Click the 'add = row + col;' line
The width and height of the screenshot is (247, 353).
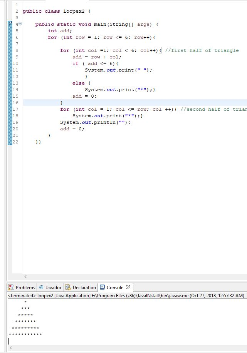tap(97, 57)
